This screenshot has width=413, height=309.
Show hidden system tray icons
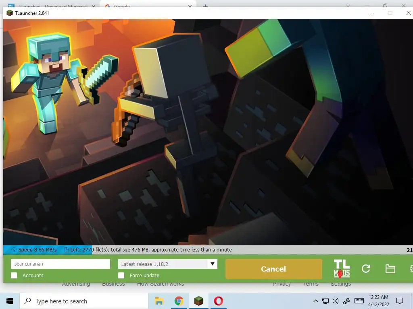(315, 301)
